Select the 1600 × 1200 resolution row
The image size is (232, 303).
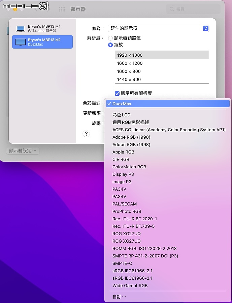162,63
